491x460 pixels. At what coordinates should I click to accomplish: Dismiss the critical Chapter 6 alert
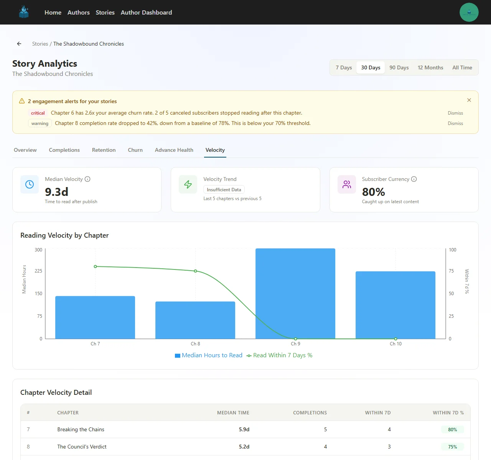455,113
